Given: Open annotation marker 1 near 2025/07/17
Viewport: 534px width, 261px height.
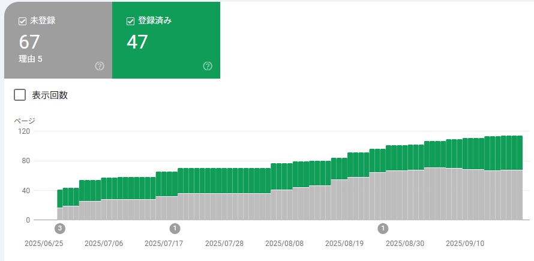Looking at the screenshot, I should coord(175,229).
